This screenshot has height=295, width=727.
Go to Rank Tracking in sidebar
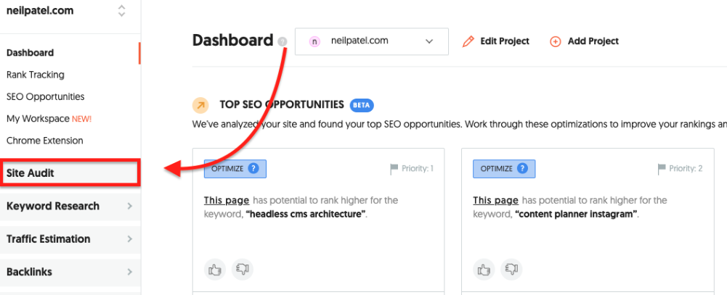coord(35,75)
